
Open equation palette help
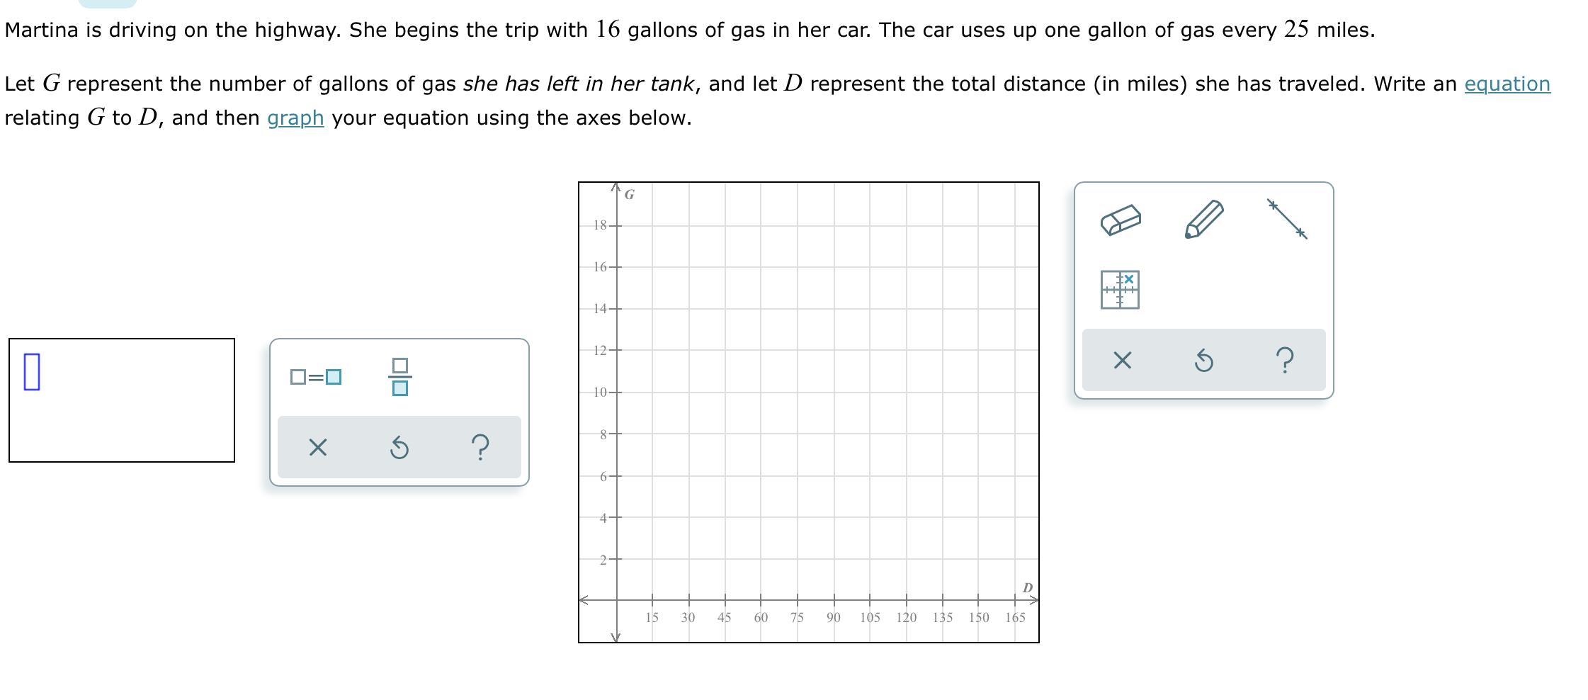click(480, 447)
